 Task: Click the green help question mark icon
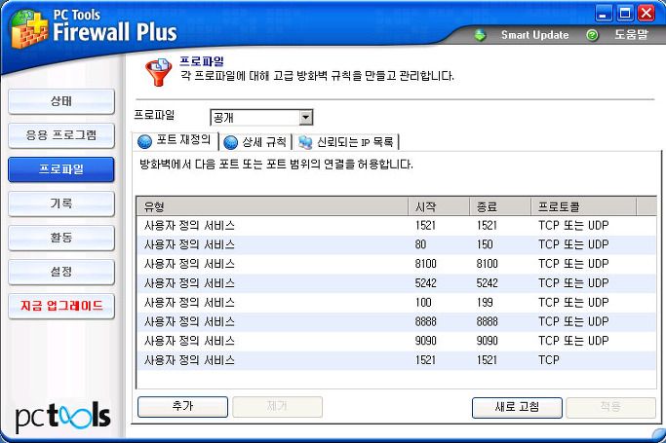tap(592, 35)
